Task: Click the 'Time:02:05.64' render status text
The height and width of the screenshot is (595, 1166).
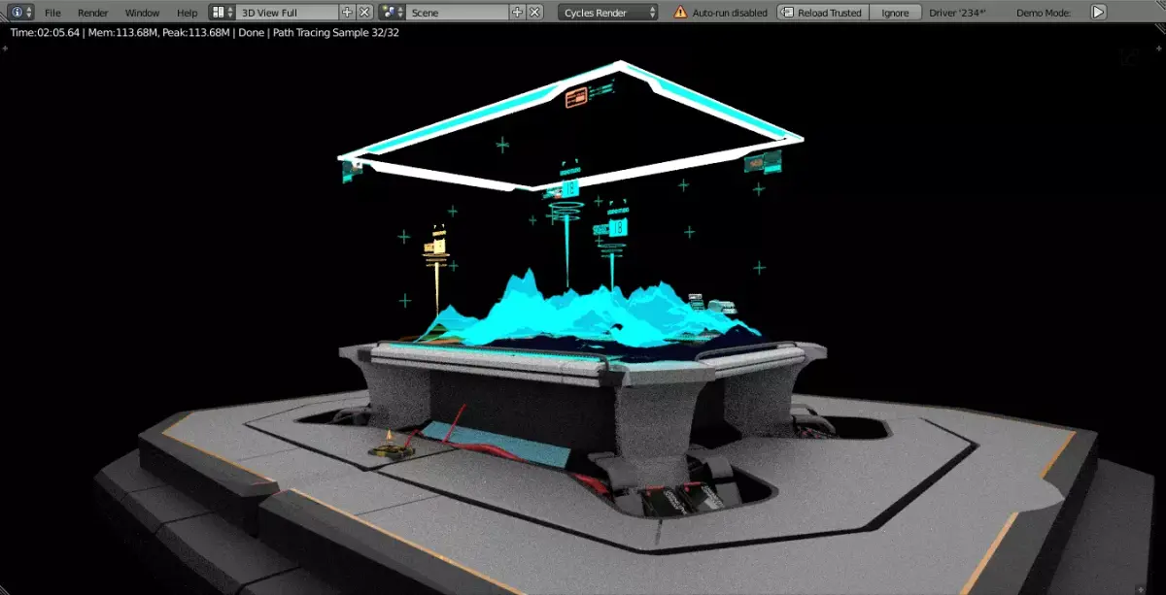Action: (x=46, y=32)
